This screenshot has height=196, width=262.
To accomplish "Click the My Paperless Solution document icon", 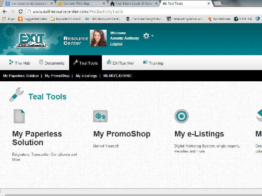I will [19, 117].
